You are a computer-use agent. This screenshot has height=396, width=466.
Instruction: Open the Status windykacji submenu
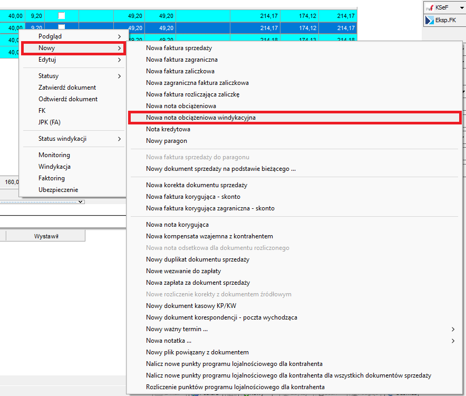click(73, 139)
